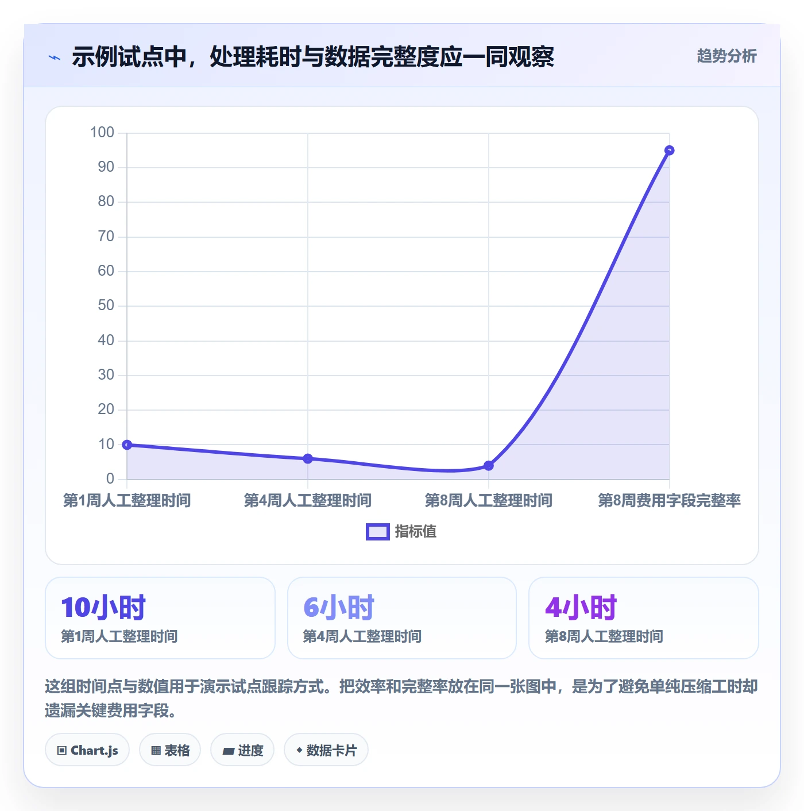The height and width of the screenshot is (811, 804).
Task: Click the square icon in Chart.js chip
Action: click(x=62, y=751)
